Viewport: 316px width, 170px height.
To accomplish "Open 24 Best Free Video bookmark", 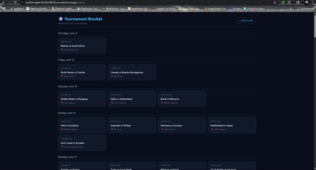I will [254, 9].
